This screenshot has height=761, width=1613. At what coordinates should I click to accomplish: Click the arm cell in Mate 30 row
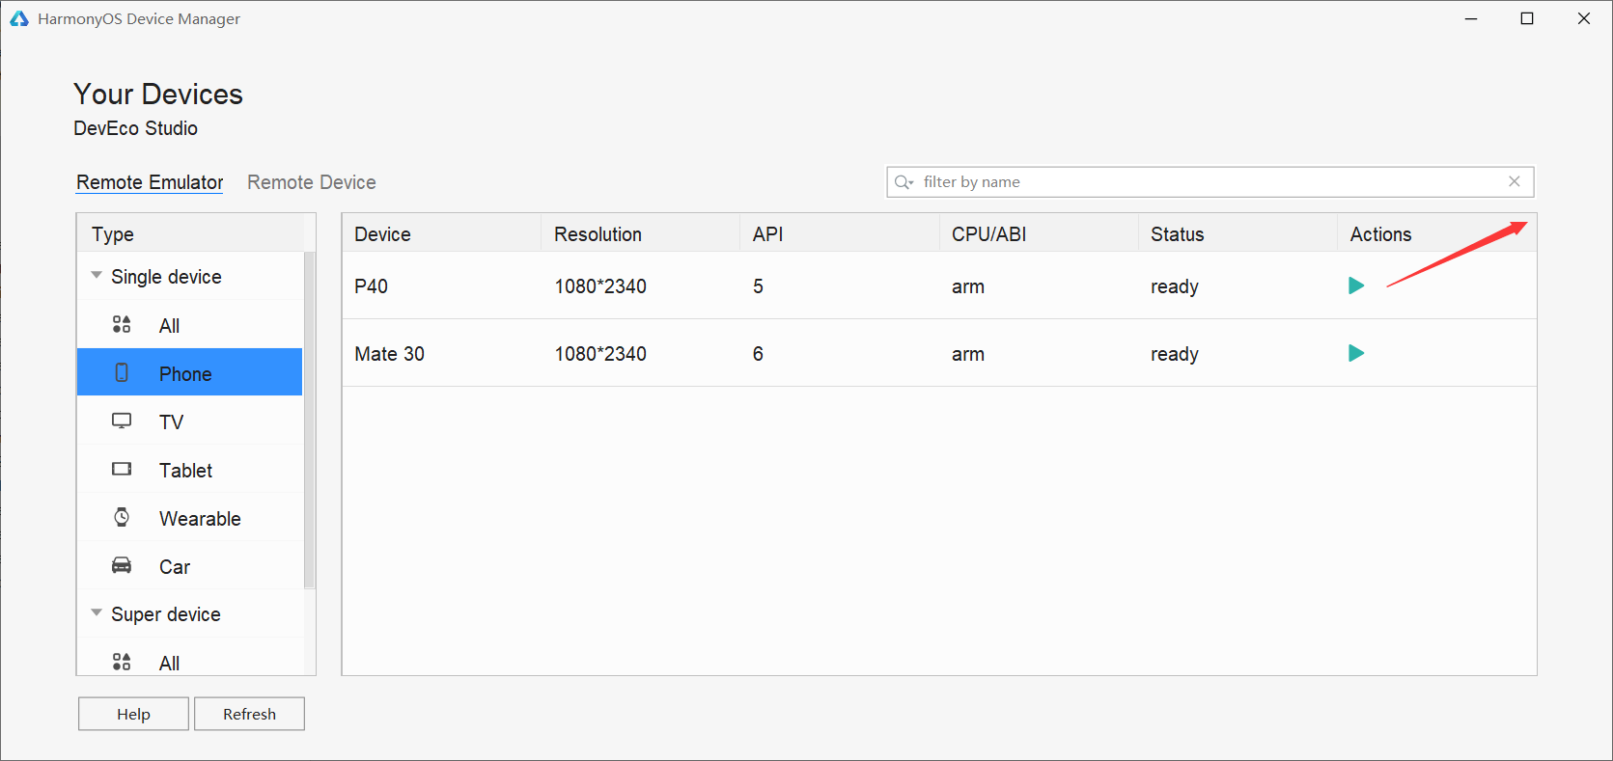coord(968,354)
